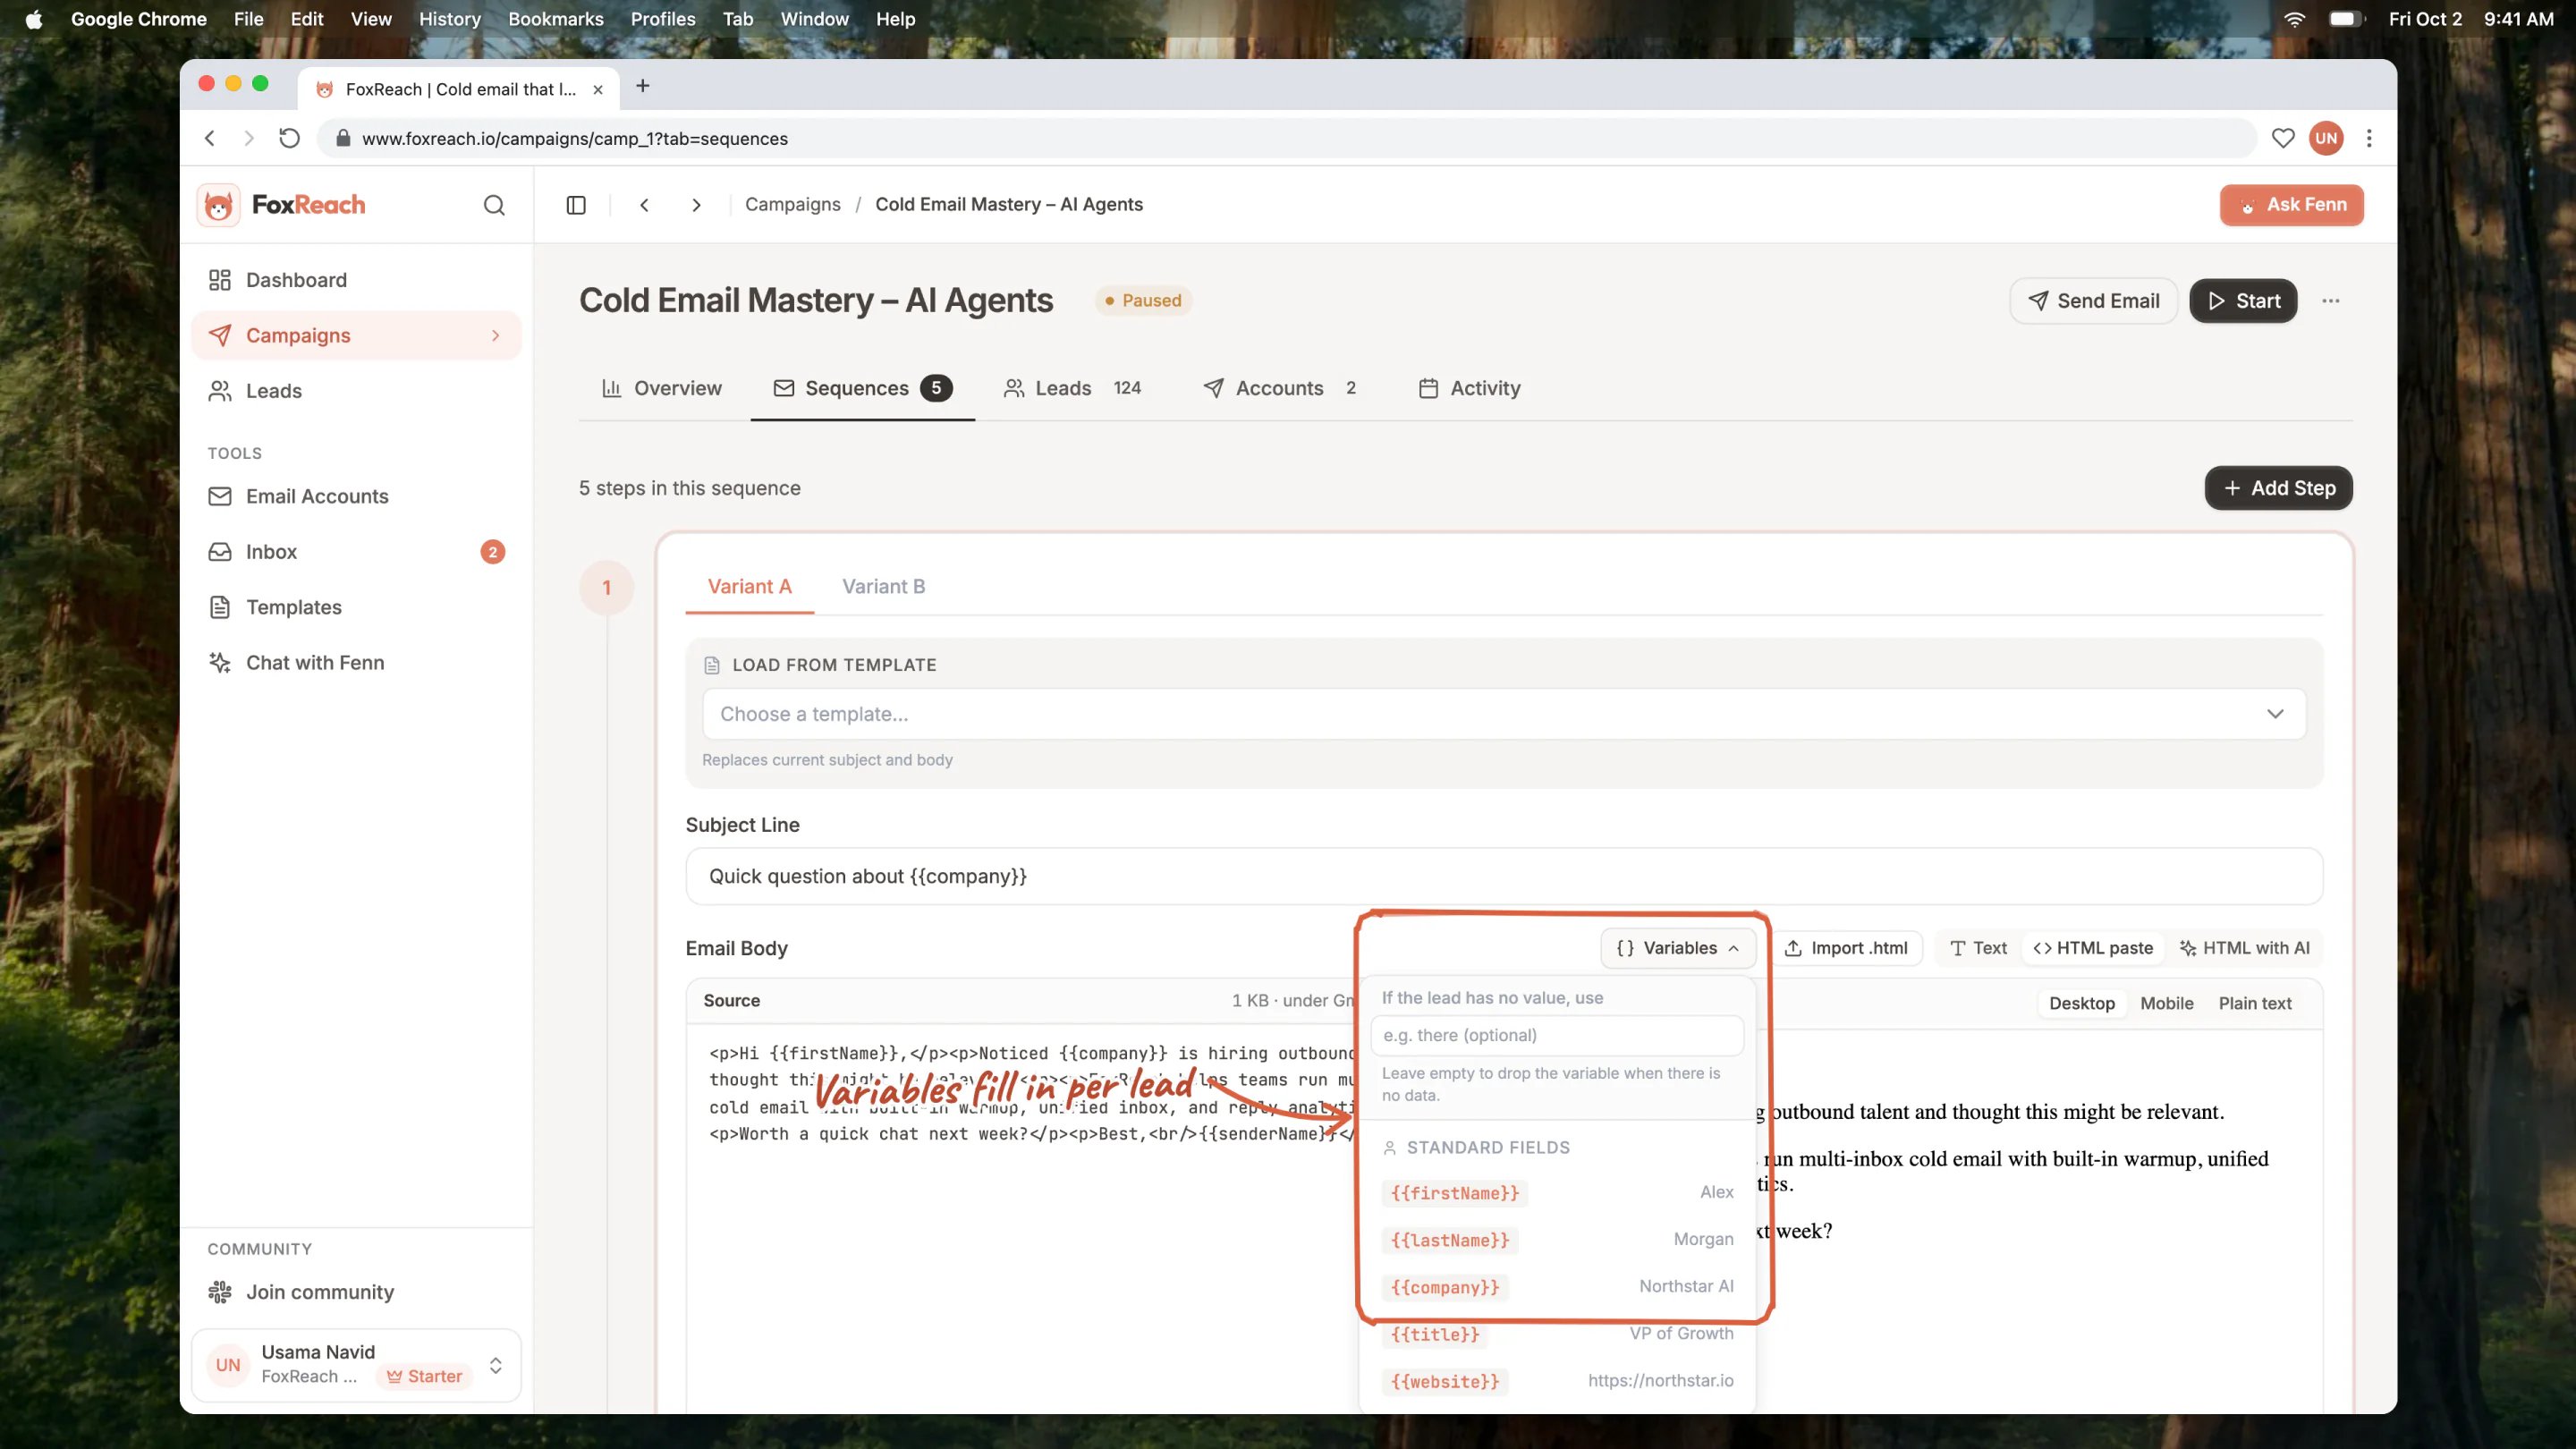Select HTML with AI mode

pos(2245,948)
